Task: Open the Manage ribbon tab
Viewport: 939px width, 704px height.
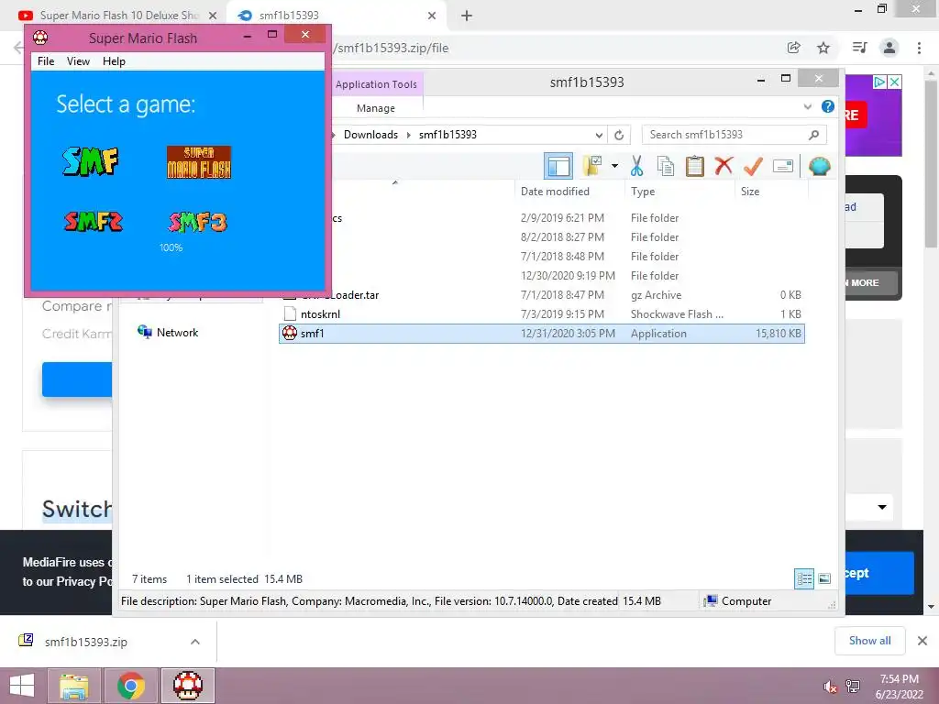Action: (375, 108)
